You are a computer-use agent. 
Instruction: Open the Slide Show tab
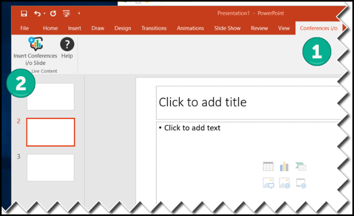coord(227,28)
